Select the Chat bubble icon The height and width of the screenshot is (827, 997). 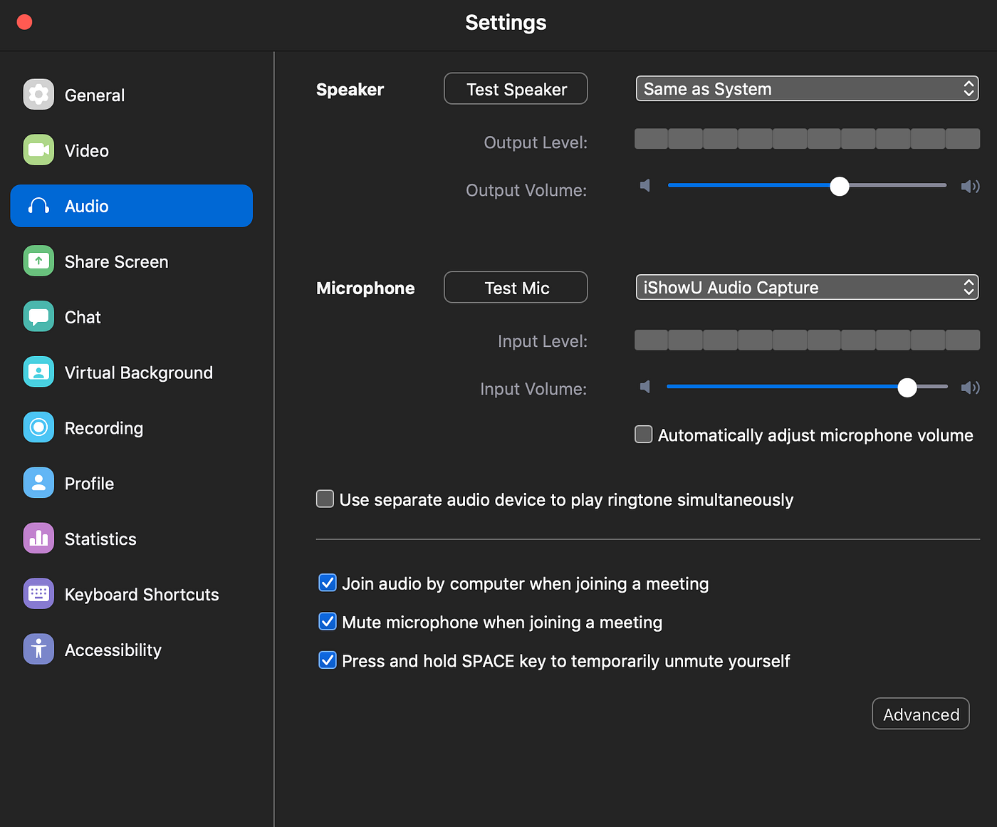click(x=38, y=317)
